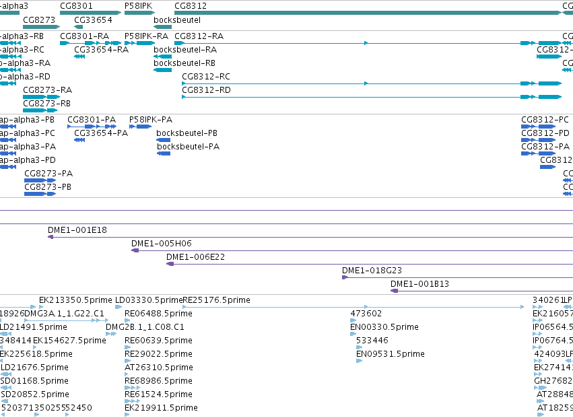Click the EN00330.5prime alignment glyph

tap(353, 334)
